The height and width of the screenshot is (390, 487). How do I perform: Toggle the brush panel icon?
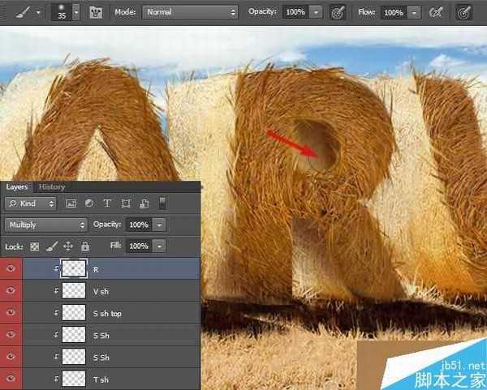tap(96, 13)
